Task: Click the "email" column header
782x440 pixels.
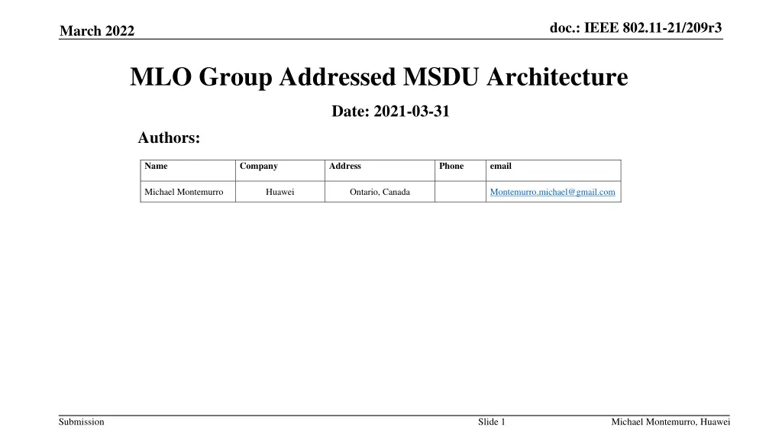Action: 501,166
